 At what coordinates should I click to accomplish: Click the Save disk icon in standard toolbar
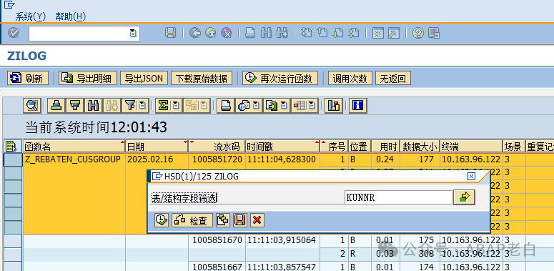[x=170, y=33]
